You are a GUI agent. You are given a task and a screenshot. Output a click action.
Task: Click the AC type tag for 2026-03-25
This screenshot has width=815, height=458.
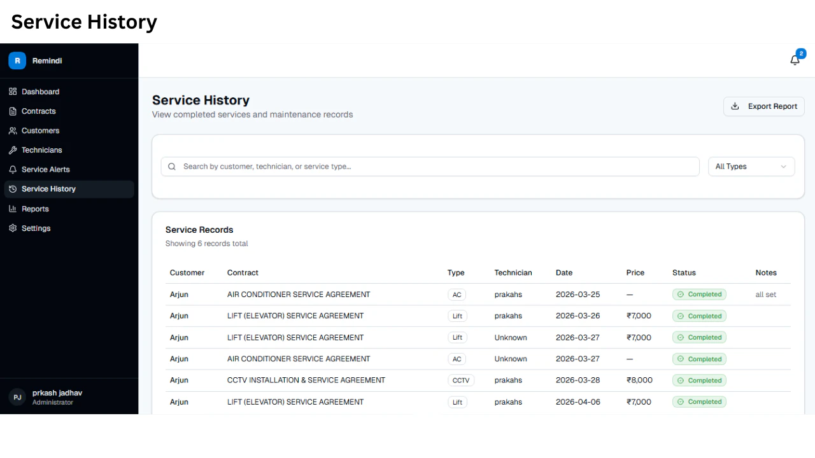click(457, 295)
